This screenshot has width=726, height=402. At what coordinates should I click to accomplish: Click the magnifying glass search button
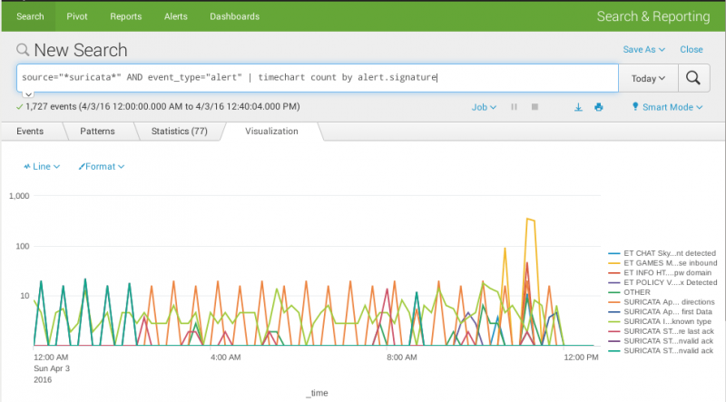click(x=692, y=78)
